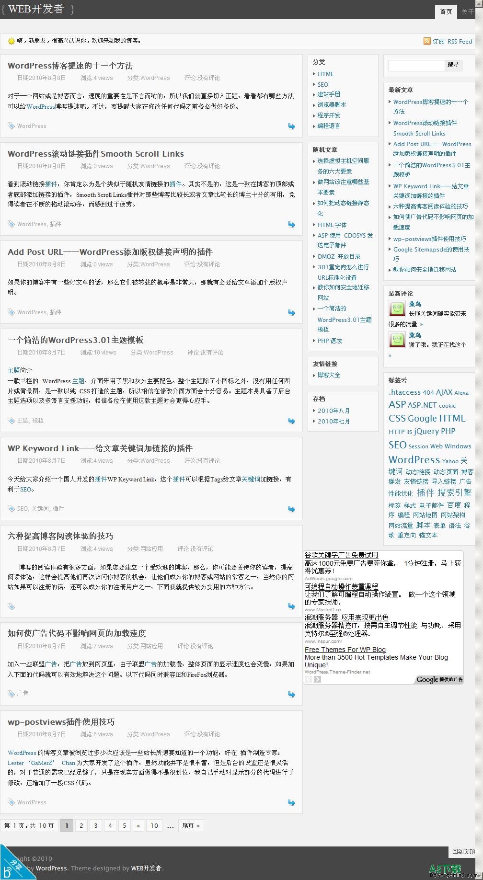Viewport: 483px width, 880px height.
Task: Click read-more arrow for WordPress博客提速 post
Action: click(x=291, y=126)
